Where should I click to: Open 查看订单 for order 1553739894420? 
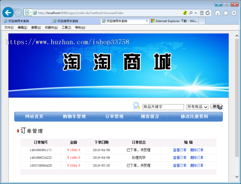tap(179, 166)
